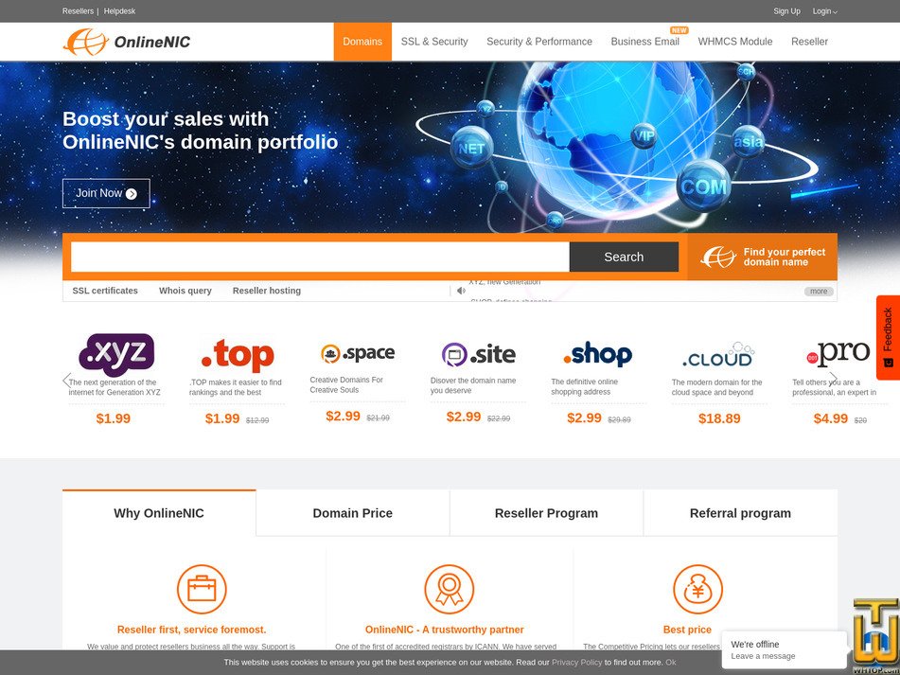The height and width of the screenshot is (675, 900).
Task: Click the more announcements button
Action: [819, 291]
